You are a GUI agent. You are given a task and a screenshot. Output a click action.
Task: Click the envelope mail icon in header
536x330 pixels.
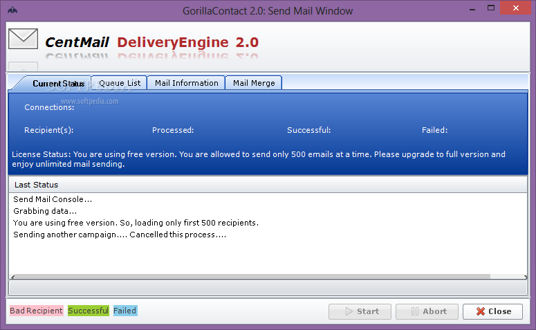24,39
